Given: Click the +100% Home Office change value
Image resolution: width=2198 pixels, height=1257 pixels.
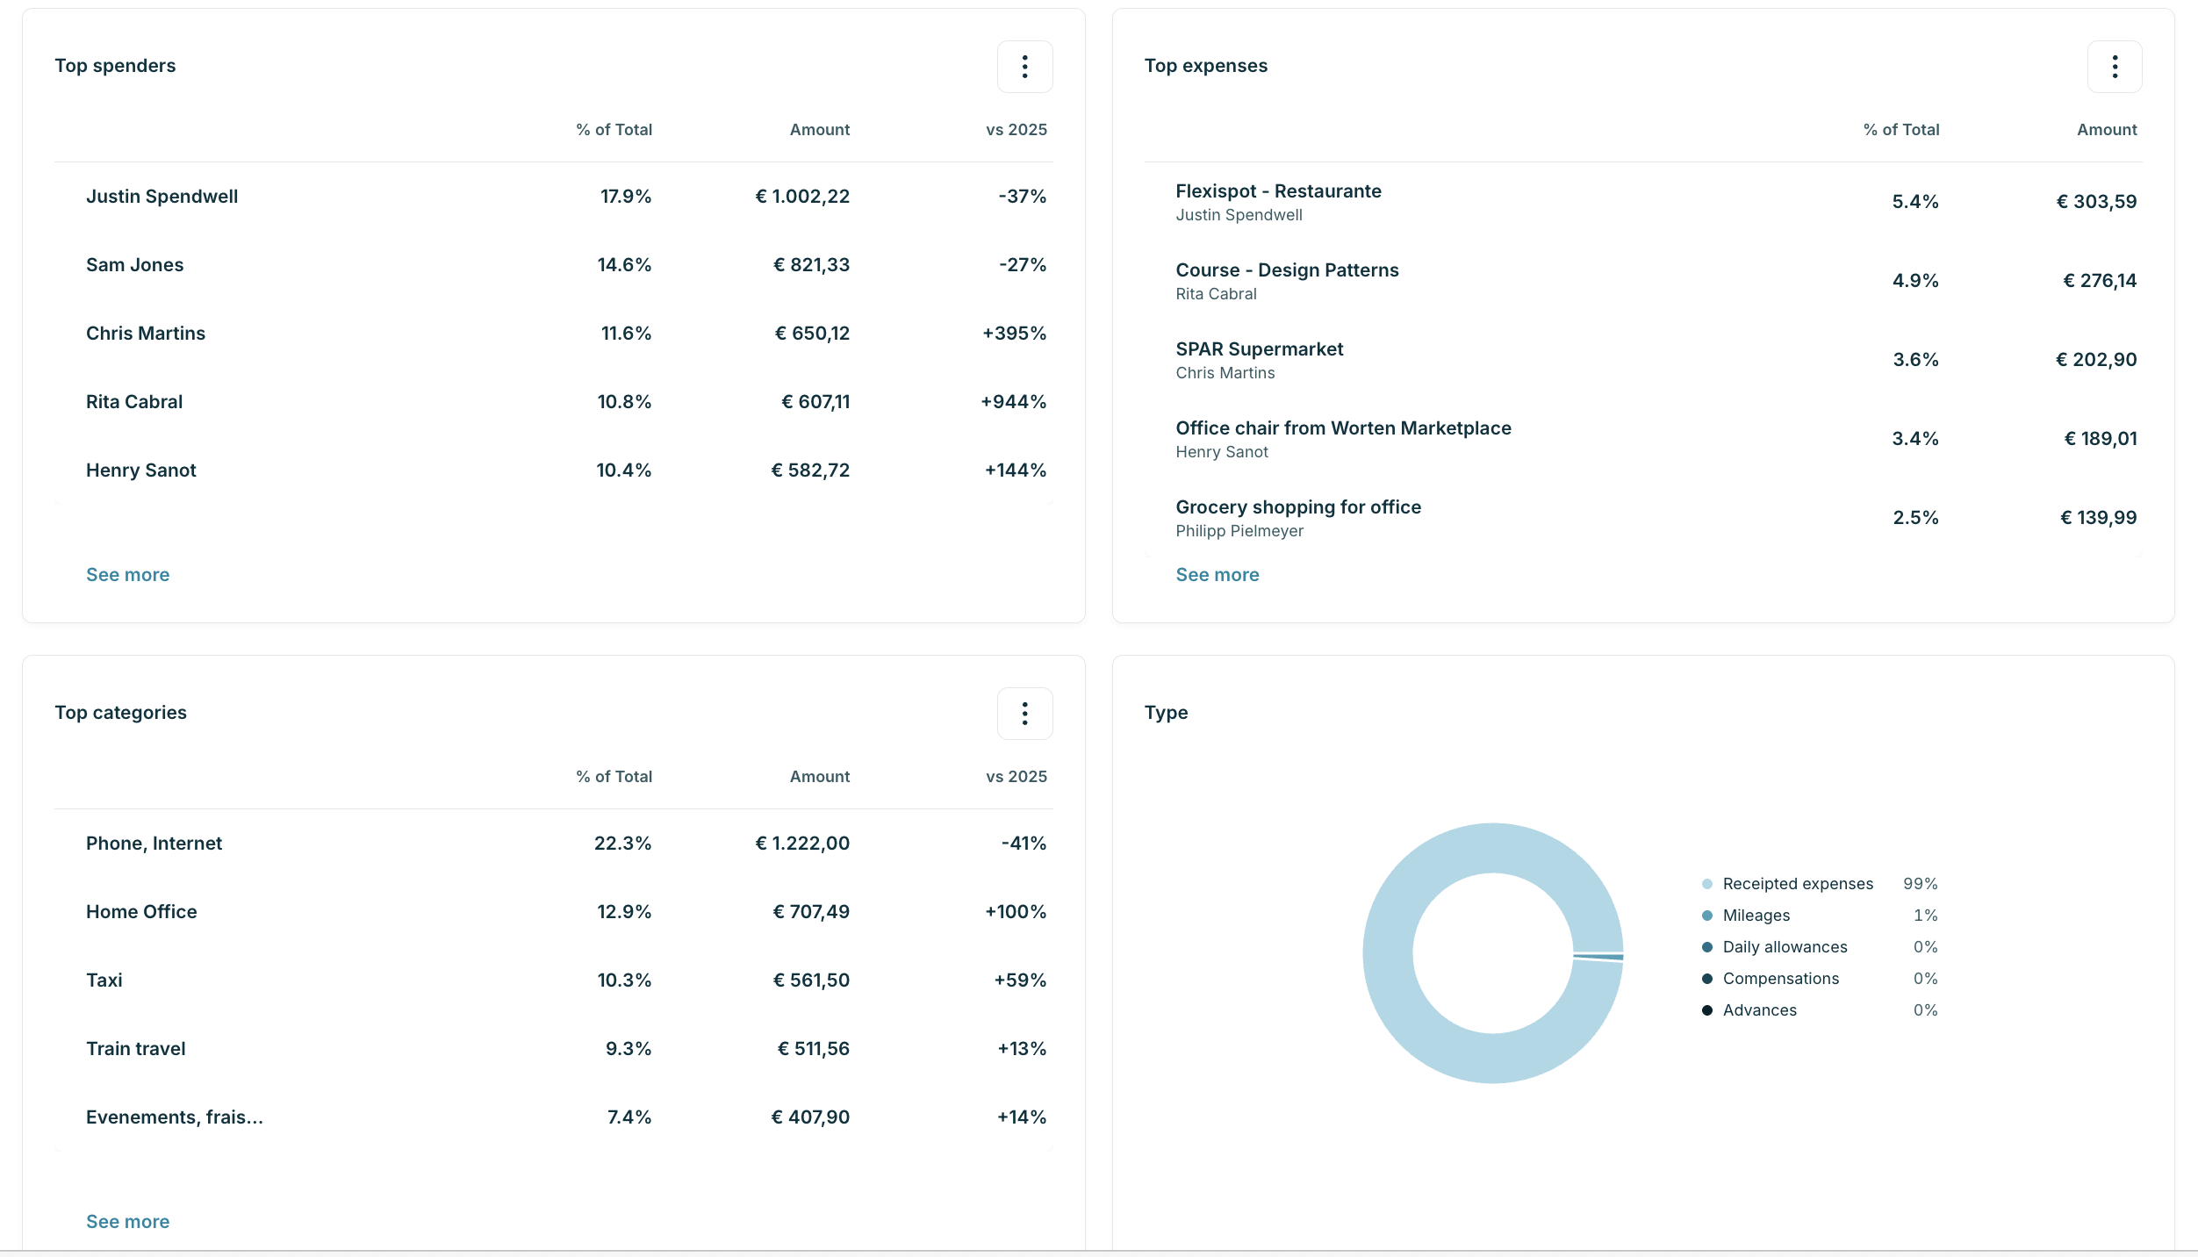Looking at the screenshot, I should (x=1016, y=912).
